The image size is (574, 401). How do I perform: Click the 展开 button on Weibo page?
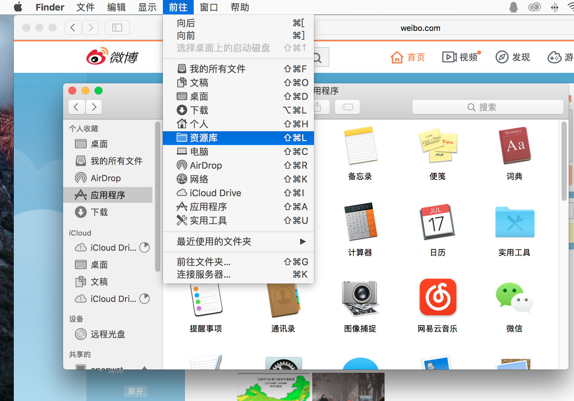135,391
